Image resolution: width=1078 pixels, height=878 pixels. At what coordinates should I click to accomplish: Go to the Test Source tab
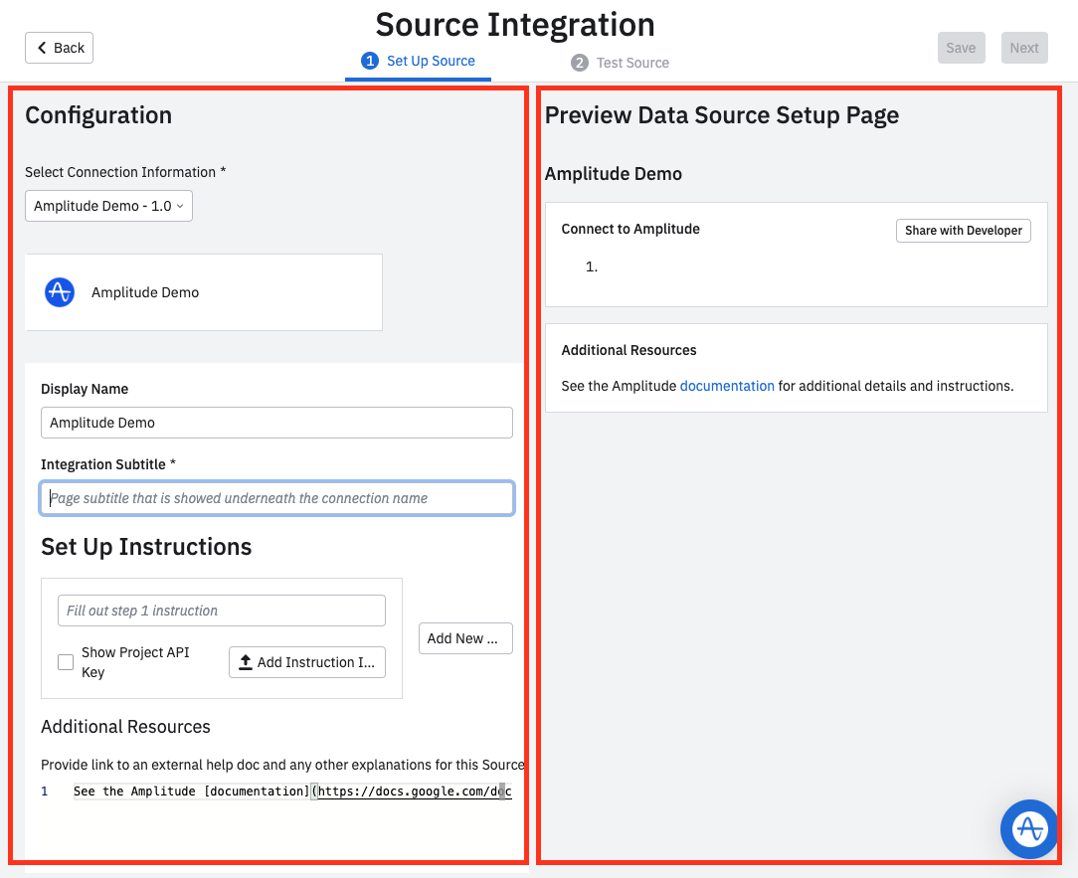point(631,63)
